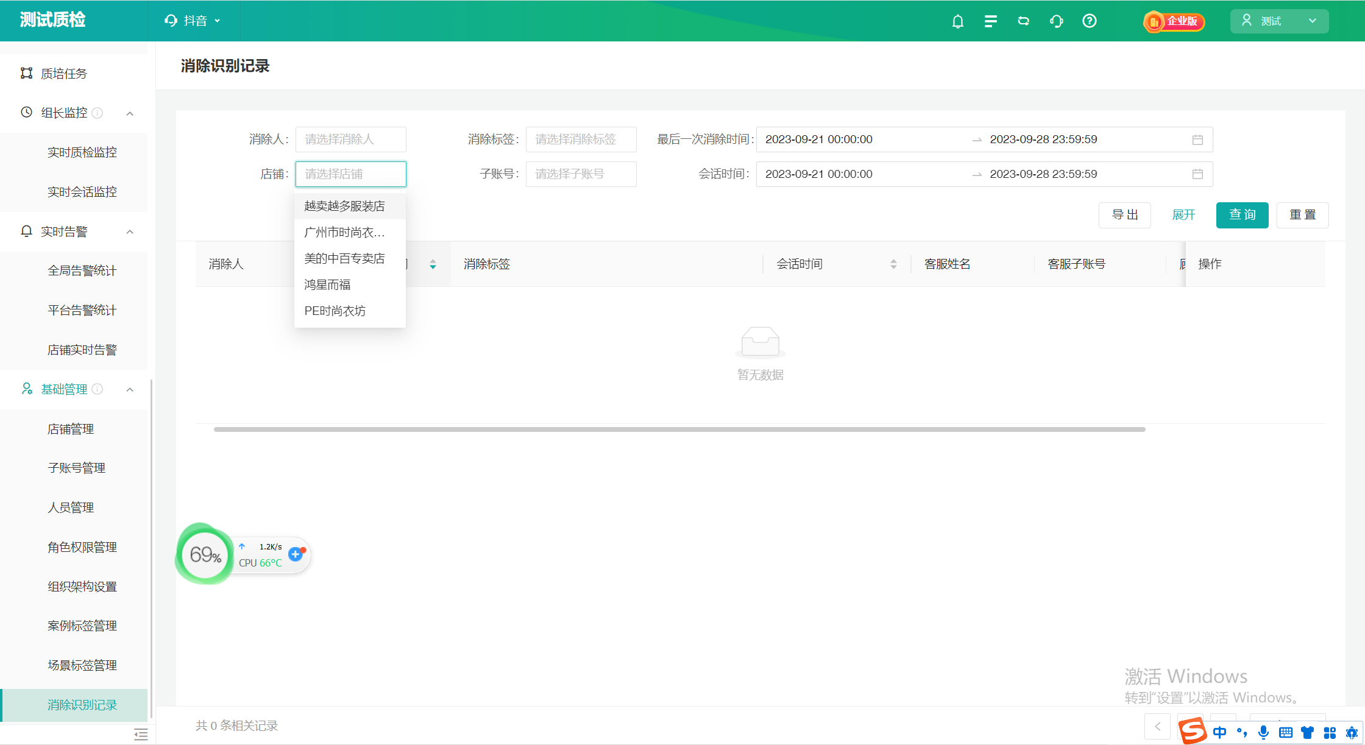Click the switch/refresh icon in header

click(x=1024, y=21)
